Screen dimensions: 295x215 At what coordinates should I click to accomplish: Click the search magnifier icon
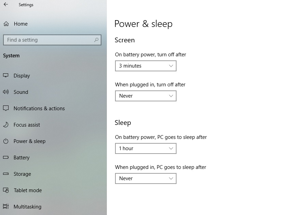pos(96,40)
